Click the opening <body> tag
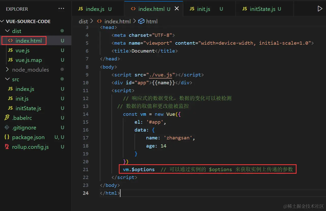The image size is (326, 211). pyautogui.click(x=108, y=67)
